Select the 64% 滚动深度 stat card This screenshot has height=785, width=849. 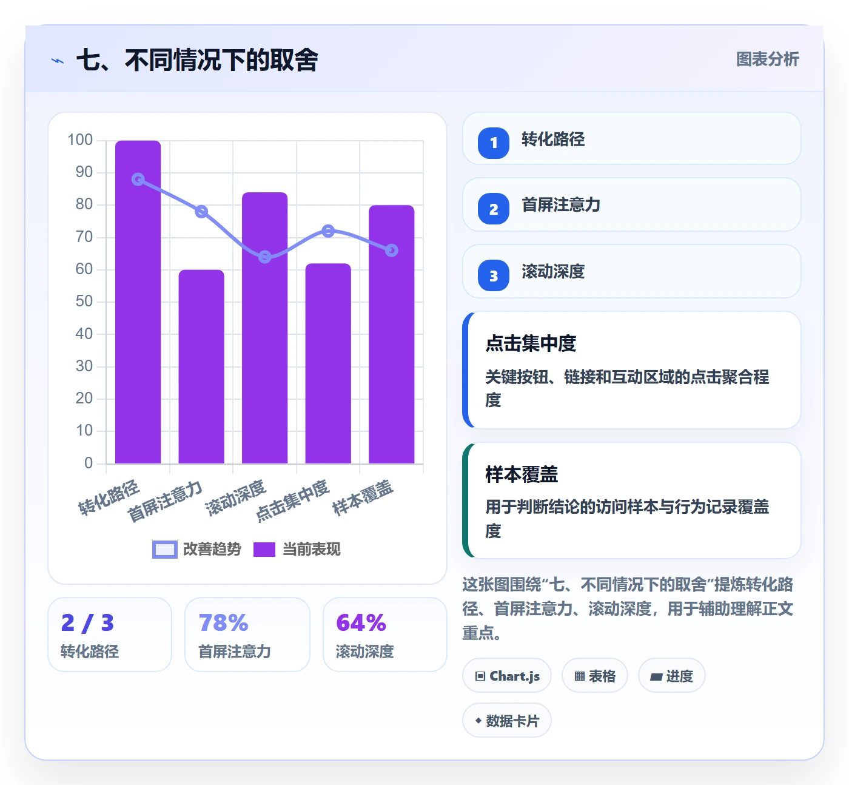point(385,635)
